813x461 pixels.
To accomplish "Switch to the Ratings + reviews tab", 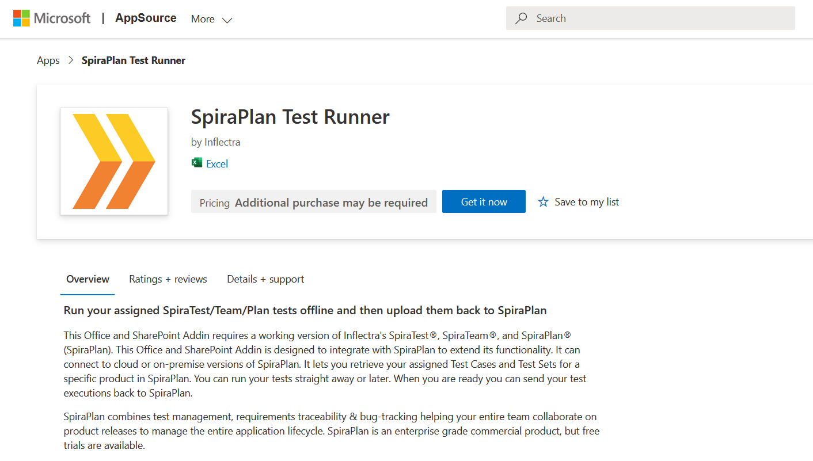I will click(x=168, y=279).
